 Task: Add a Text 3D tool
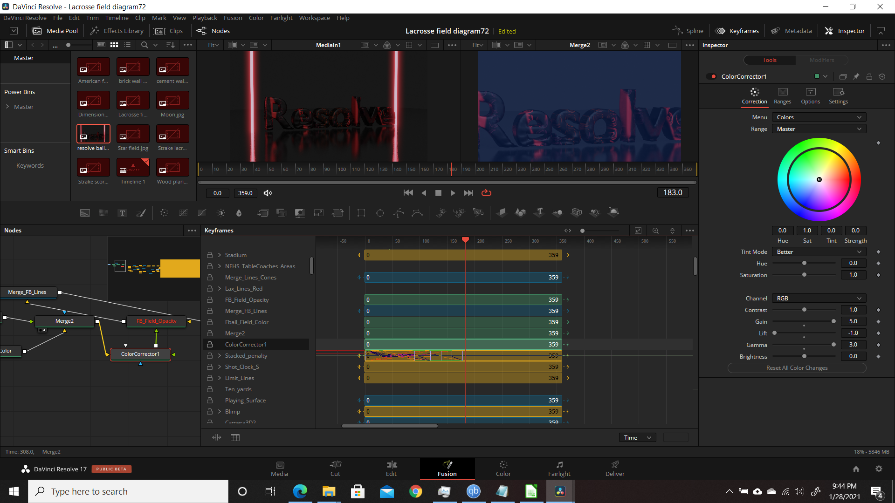539,213
